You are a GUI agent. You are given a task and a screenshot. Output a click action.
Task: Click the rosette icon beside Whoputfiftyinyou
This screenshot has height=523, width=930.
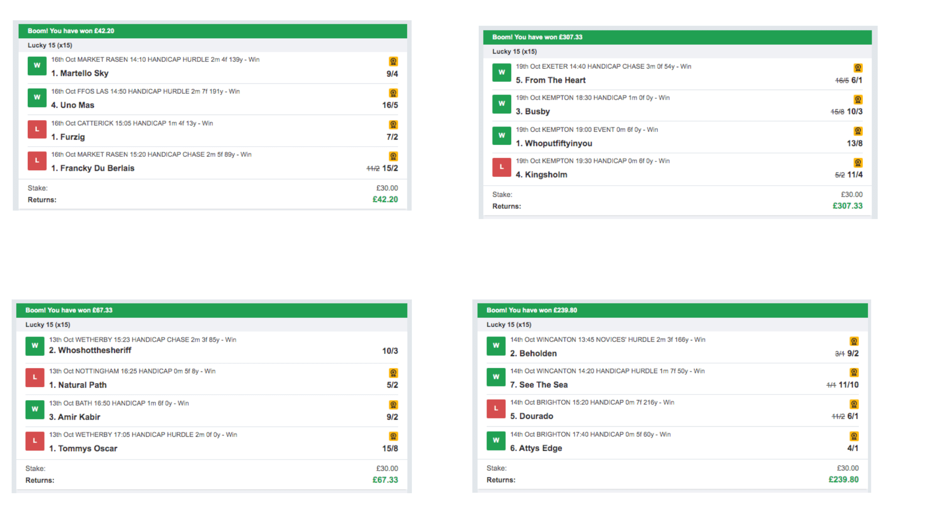[x=858, y=131]
